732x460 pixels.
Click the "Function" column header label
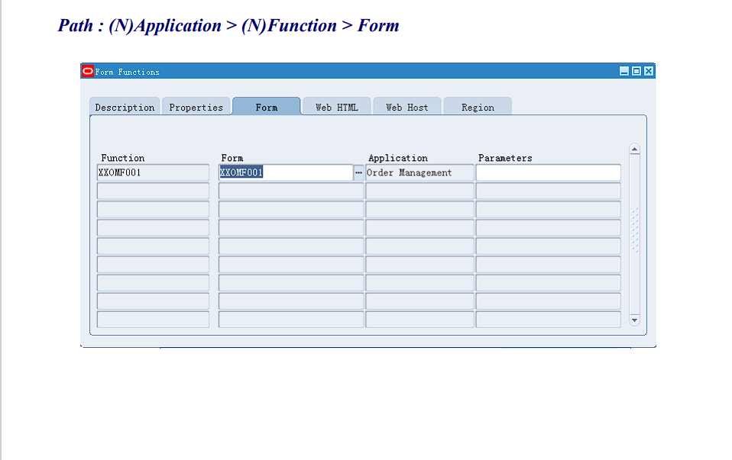(x=123, y=158)
